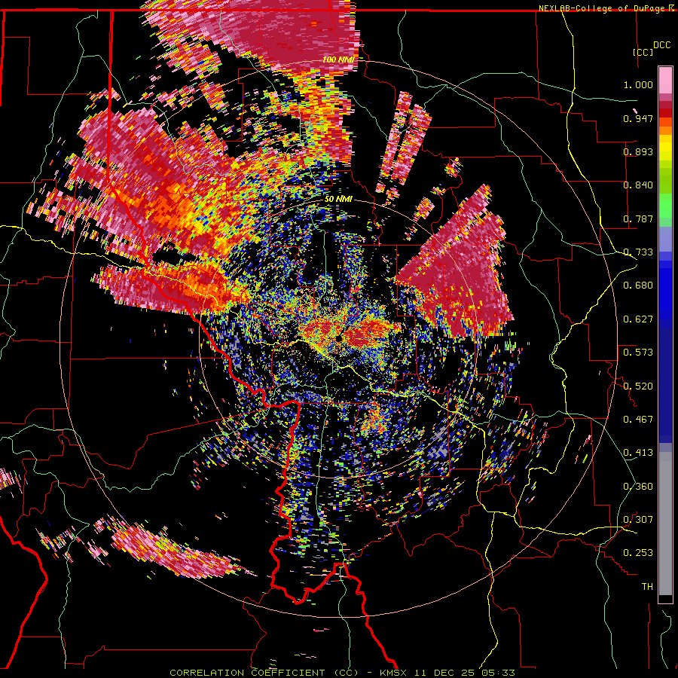Click the 0.893 scale value
The image size is (678, 678).
(638, 151)
